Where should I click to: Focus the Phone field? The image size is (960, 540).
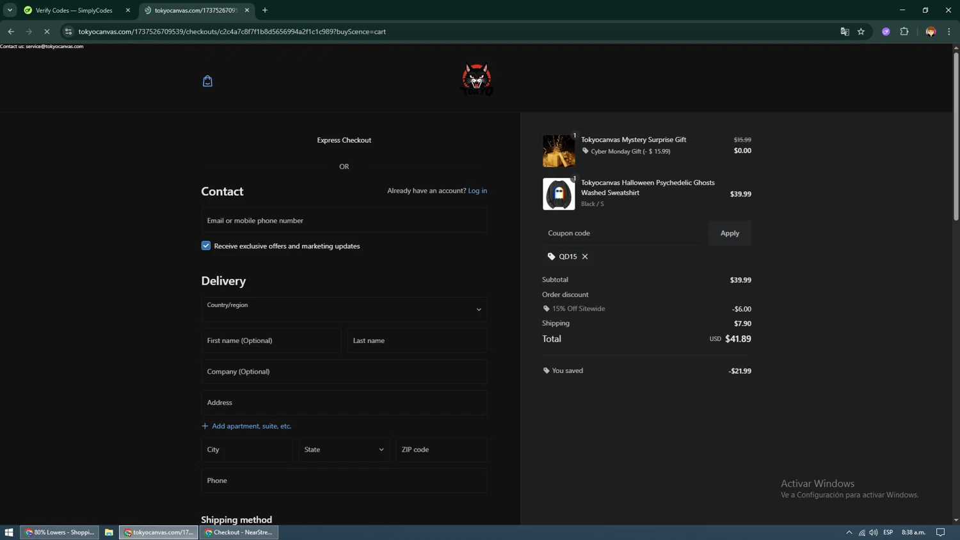coord(344,480)
